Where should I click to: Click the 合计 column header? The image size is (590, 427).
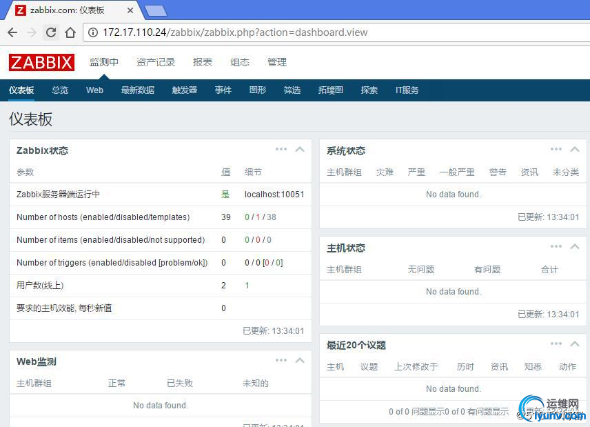(549, 270)
